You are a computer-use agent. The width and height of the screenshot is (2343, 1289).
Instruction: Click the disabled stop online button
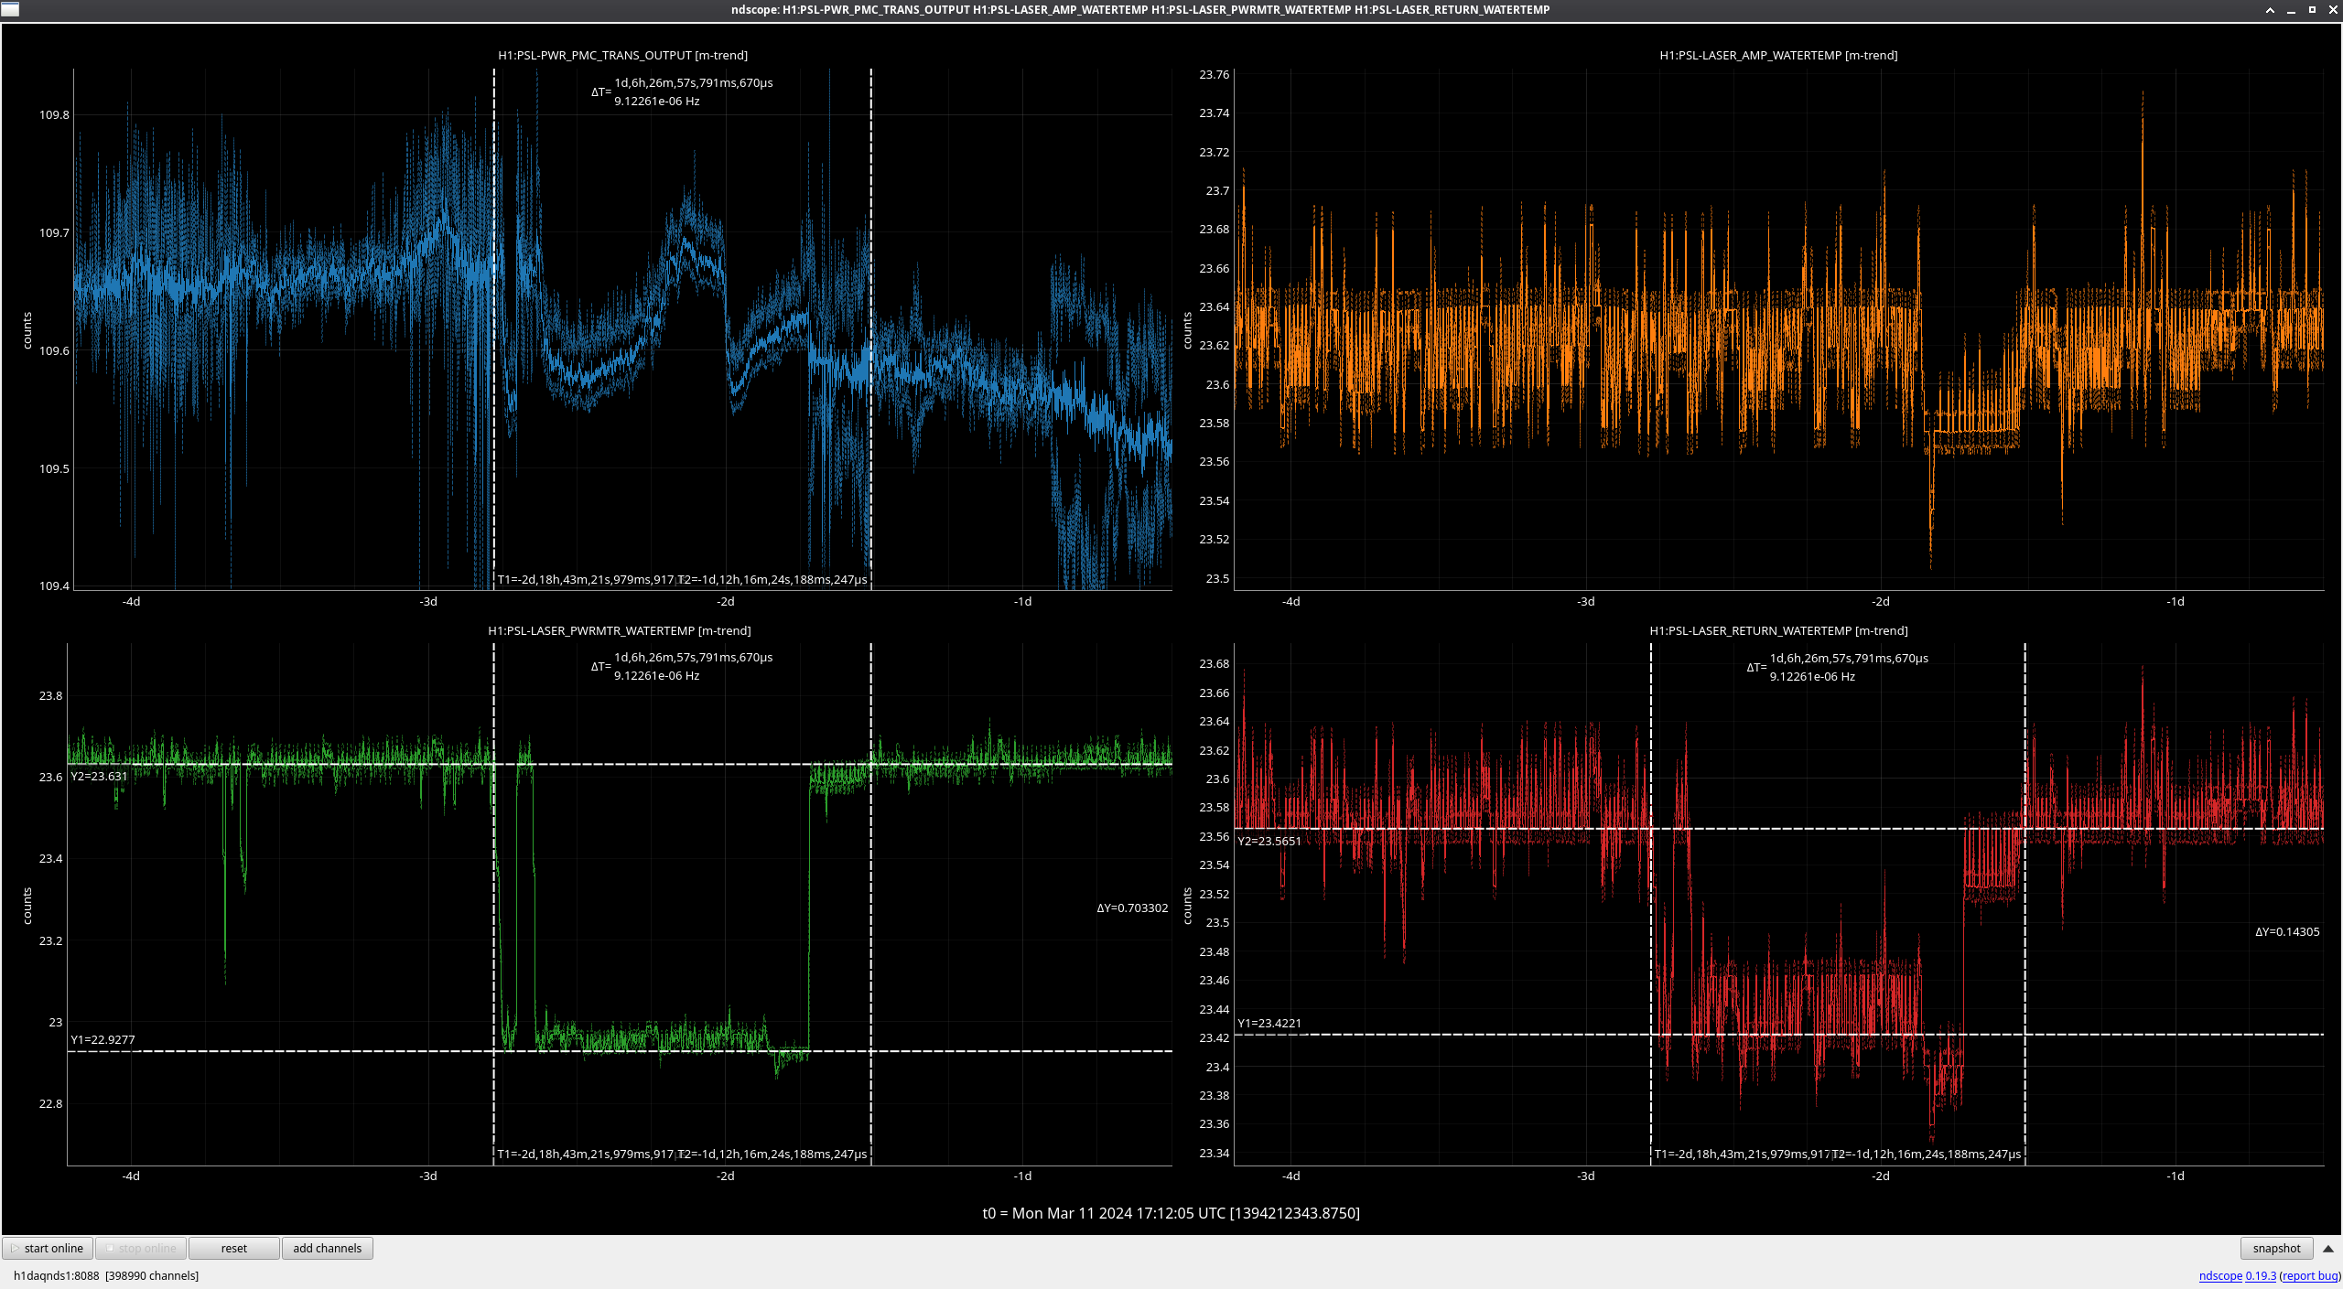pos(141,1248)
